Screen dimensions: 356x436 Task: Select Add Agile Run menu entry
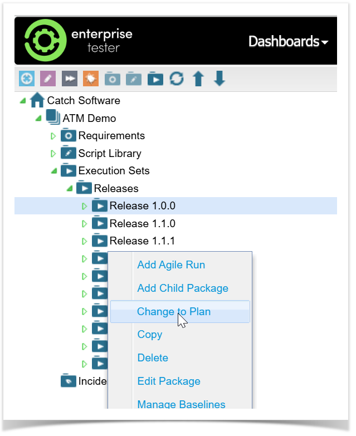point(171,265)
